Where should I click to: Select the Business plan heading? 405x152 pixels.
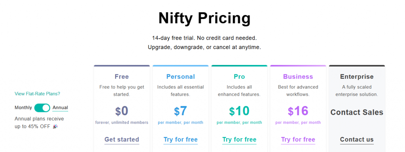pos(298,77)
